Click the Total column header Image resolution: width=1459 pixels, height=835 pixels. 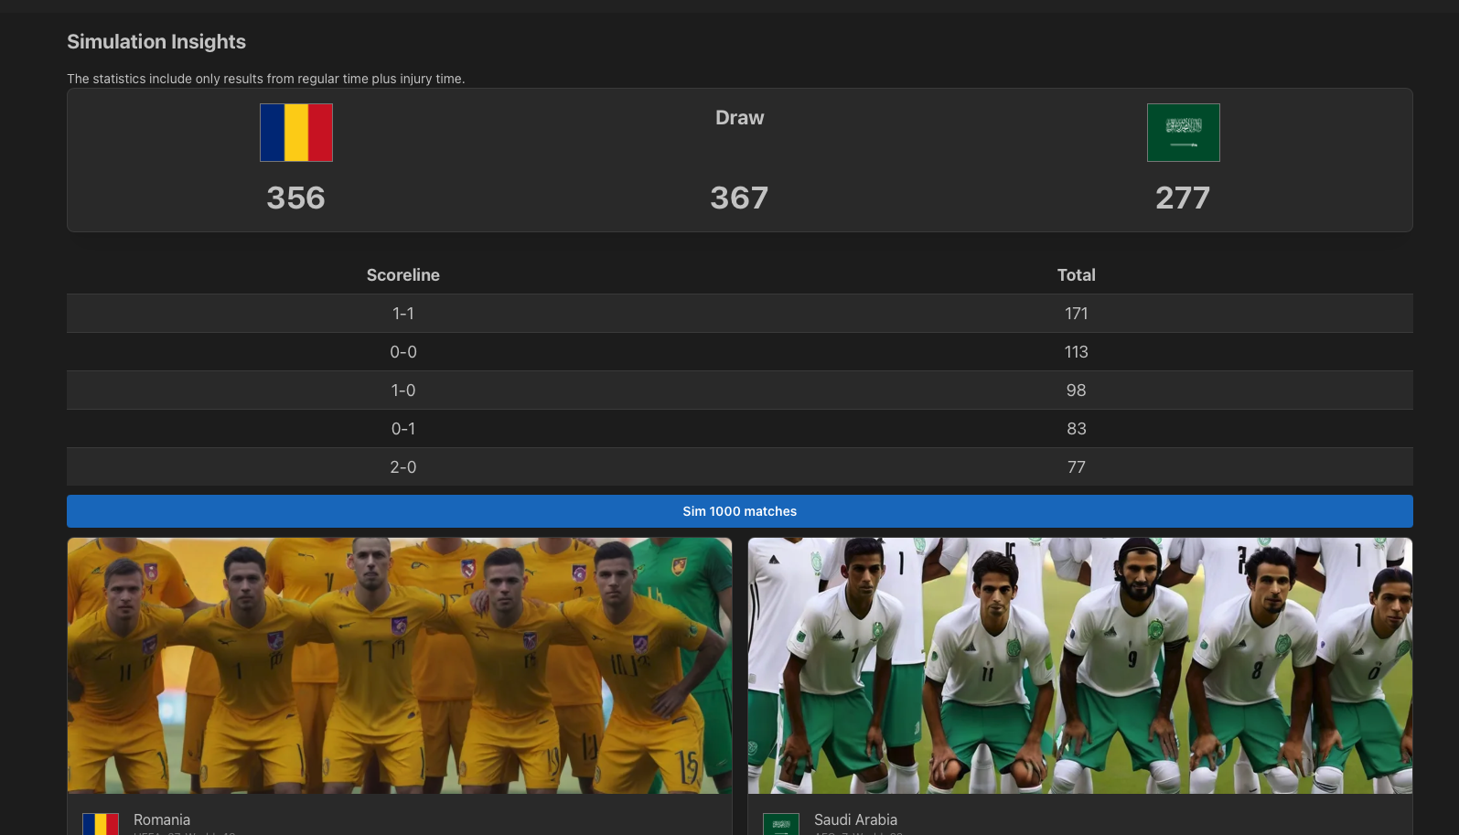tap(1077, 275)
